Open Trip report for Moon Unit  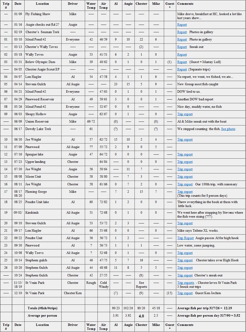pyautogui.click(x=185, y=177)
